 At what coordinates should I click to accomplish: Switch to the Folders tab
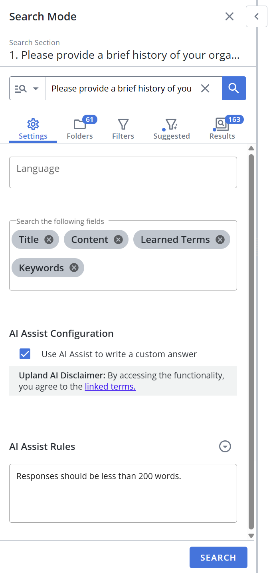pos(80,129)
